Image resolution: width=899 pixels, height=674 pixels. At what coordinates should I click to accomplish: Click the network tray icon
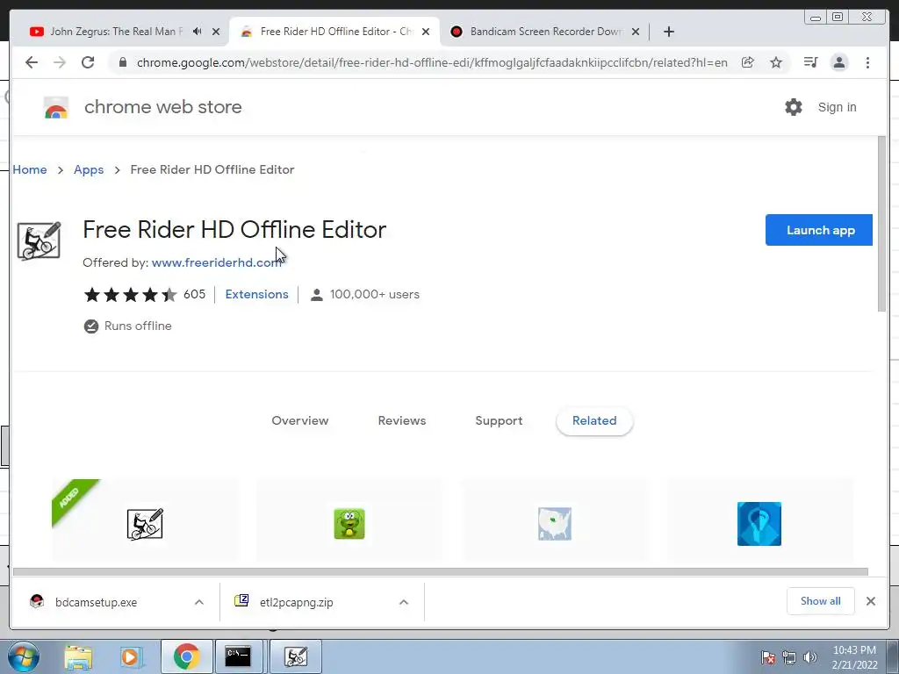[789, 657]
